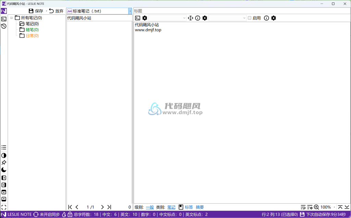The height and width of the screenshot is (218, 351).
Task: Click the 保存 save button
Action: (x=36, y=11)
